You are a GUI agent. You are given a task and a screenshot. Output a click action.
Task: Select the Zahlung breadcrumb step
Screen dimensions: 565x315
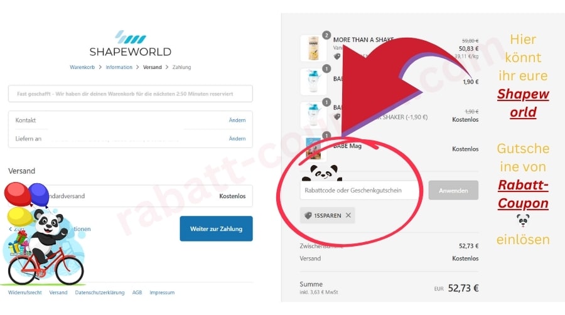[181, 67]
